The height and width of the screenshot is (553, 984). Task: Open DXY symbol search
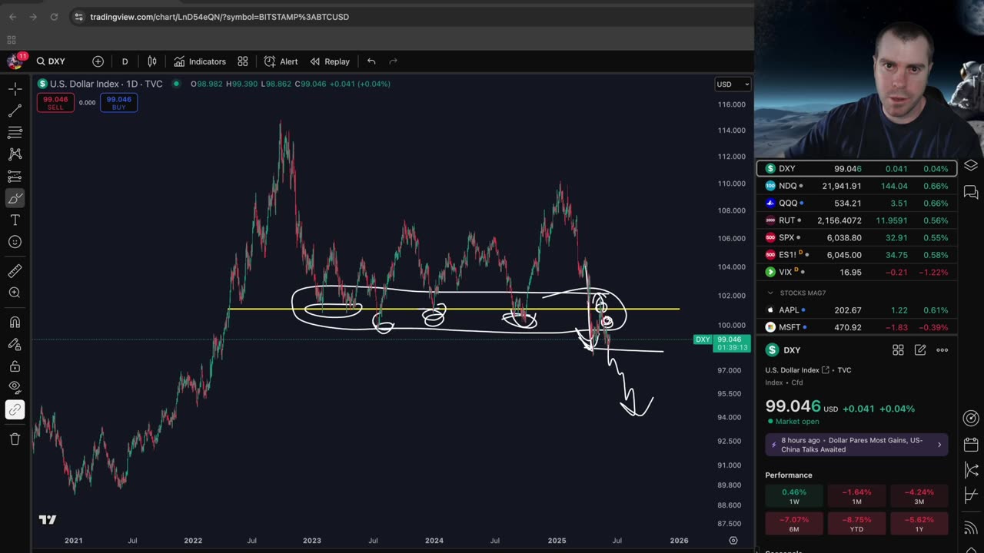click(x=51, y=61)
